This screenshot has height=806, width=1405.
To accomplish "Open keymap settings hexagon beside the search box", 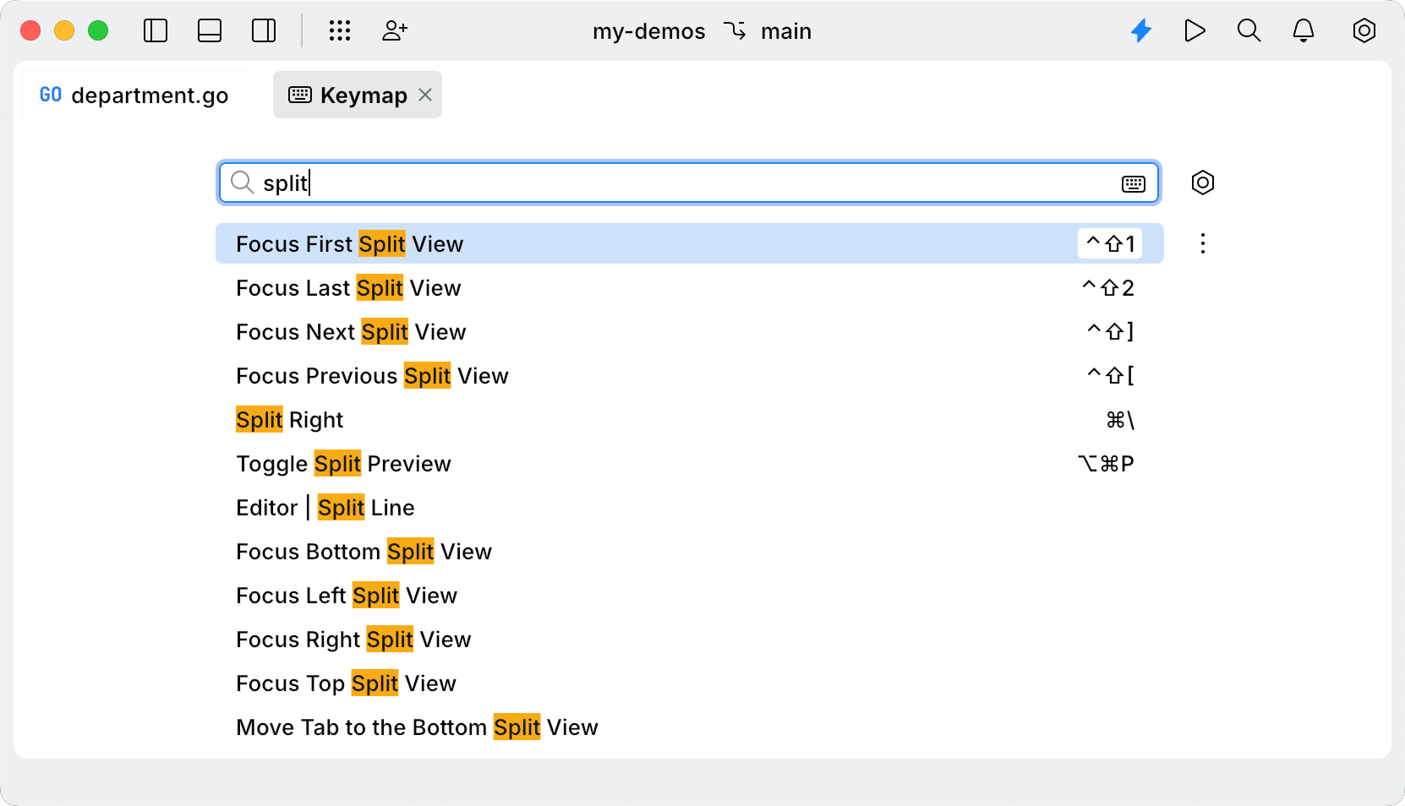I will coord(1203,182).
